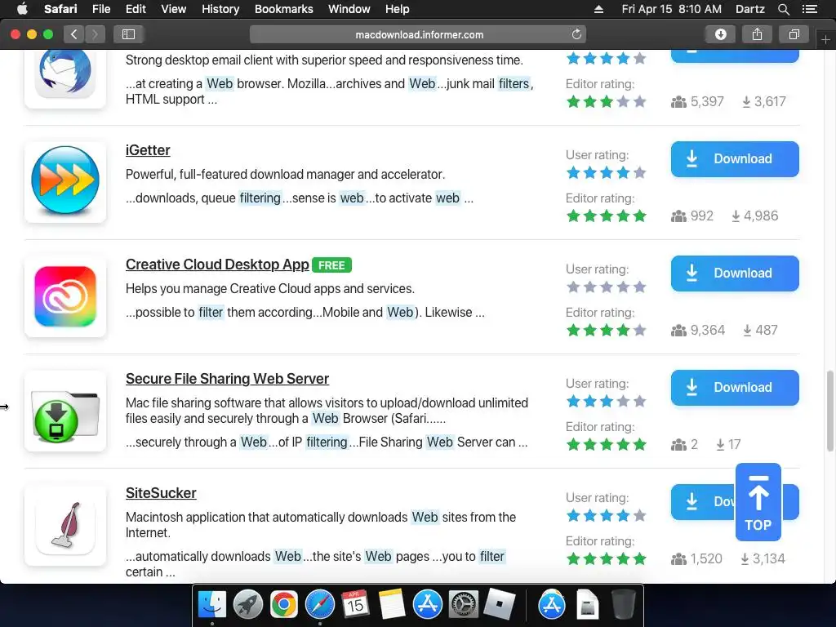
Task: Click iGetter editor rating stars
Action: pyautogui.click(x=607, y=216)
